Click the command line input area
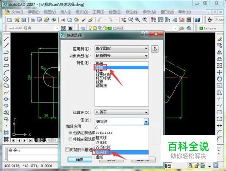This screenshot has height=171, width=226. [x=33, y=158]
